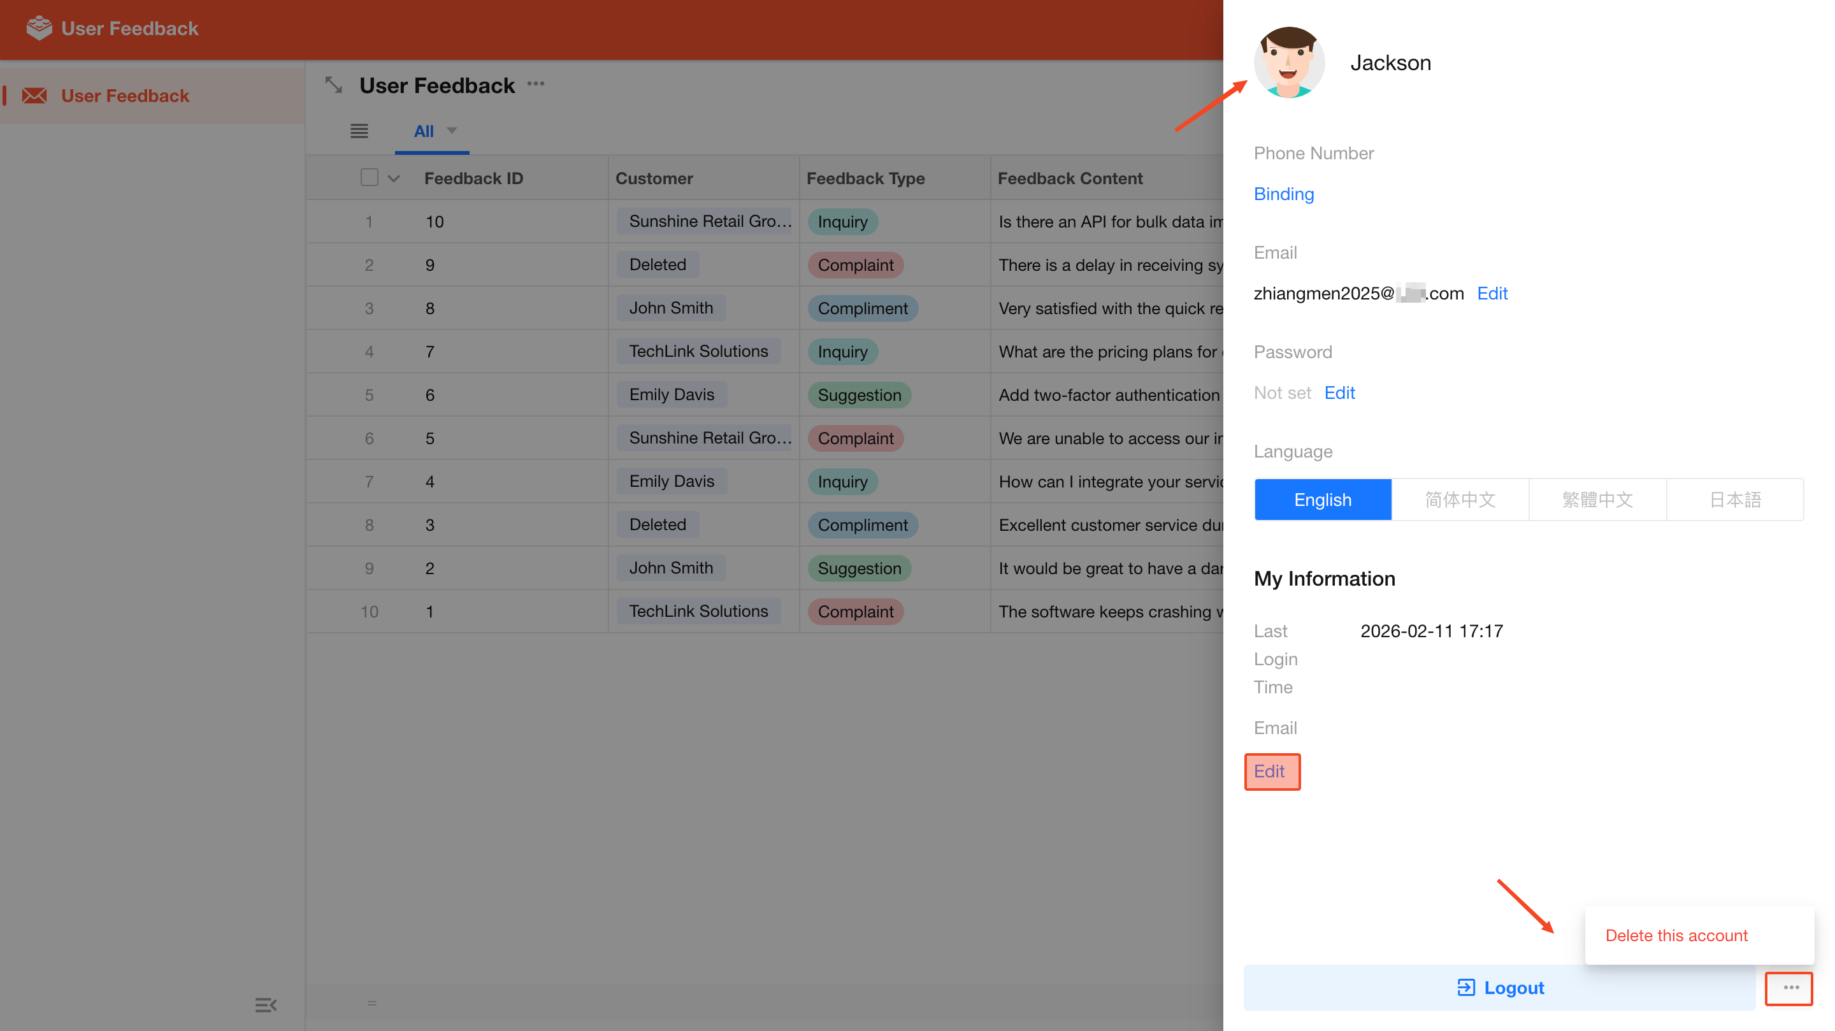Click the envelope icon in sidebar

click(34, 96)
